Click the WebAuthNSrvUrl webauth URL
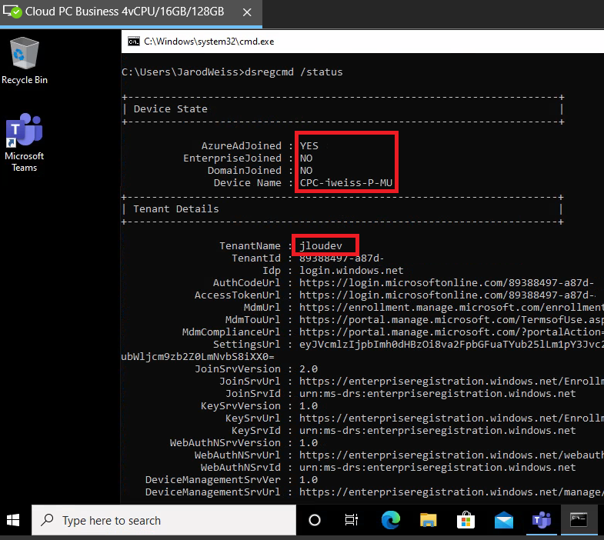 [x=452, y=455]
